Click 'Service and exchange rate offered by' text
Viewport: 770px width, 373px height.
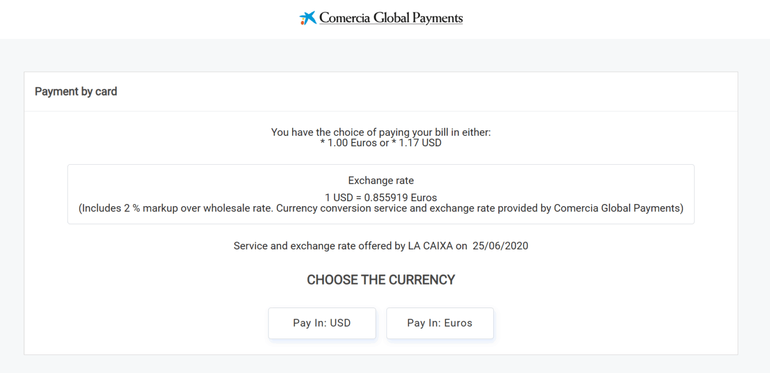coord(319,246)
